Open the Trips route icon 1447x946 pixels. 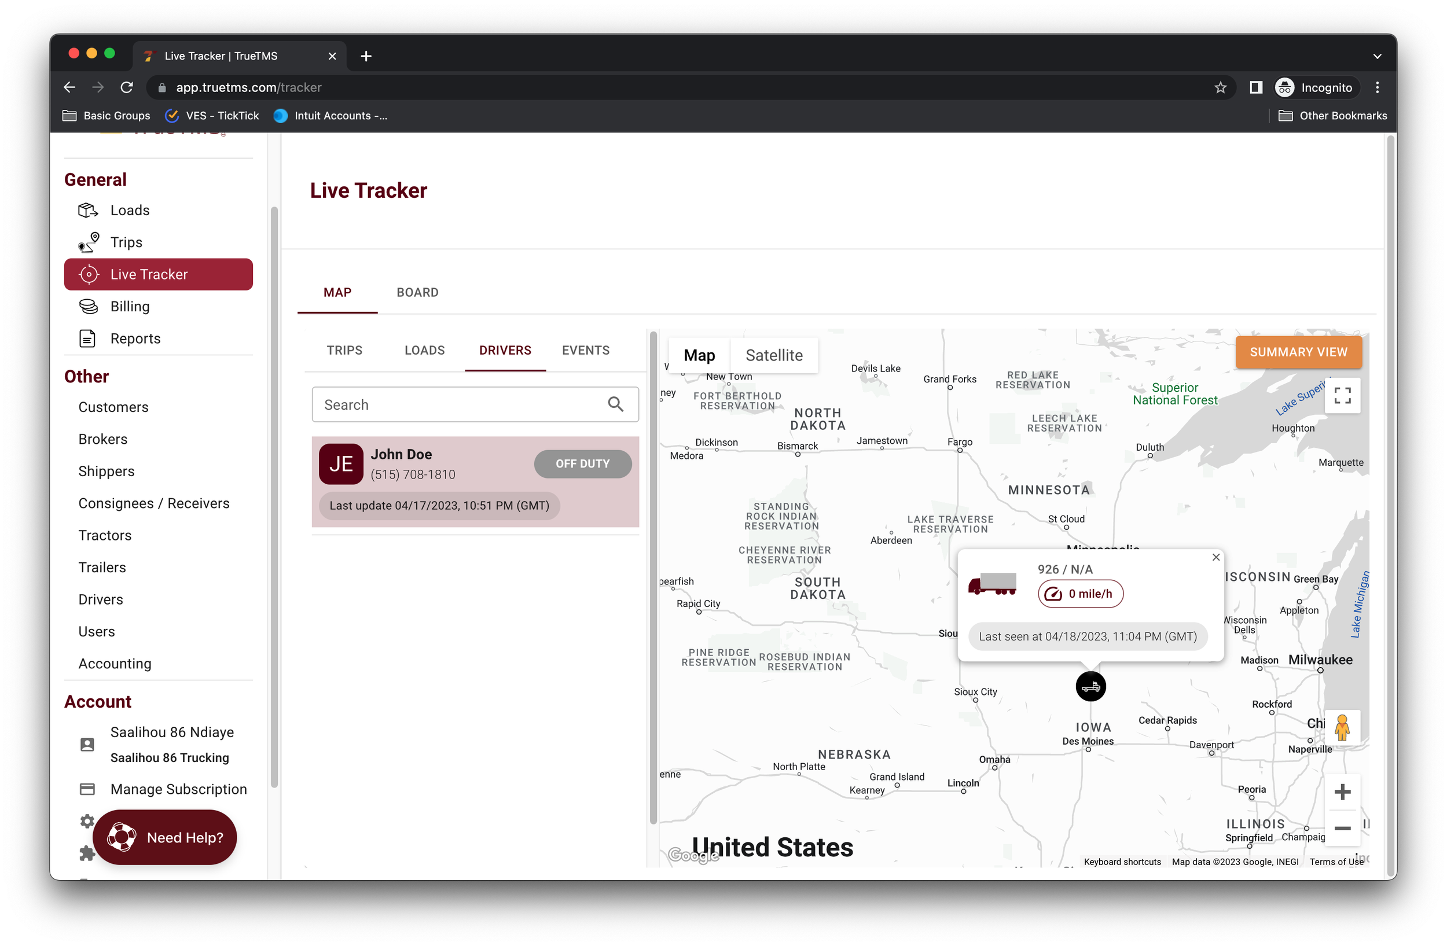tap(88, 242)
